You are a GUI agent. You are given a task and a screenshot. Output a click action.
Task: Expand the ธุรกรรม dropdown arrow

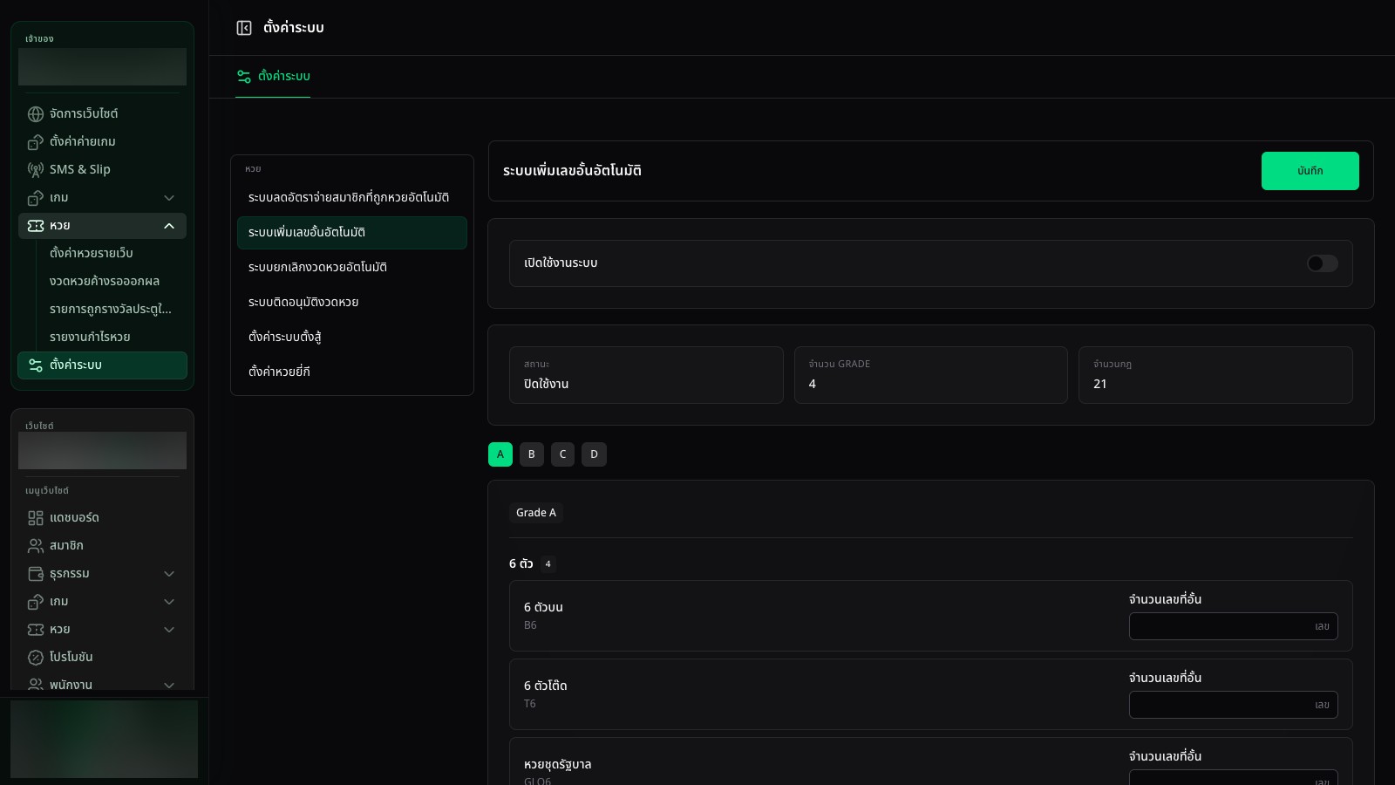[x=169, y=574]
